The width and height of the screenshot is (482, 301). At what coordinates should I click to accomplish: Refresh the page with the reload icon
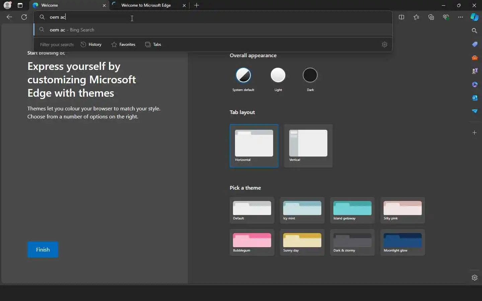point(24,17)
